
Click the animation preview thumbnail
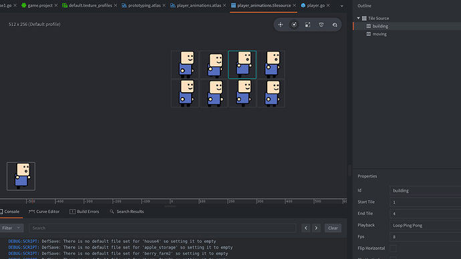[21, 176]
